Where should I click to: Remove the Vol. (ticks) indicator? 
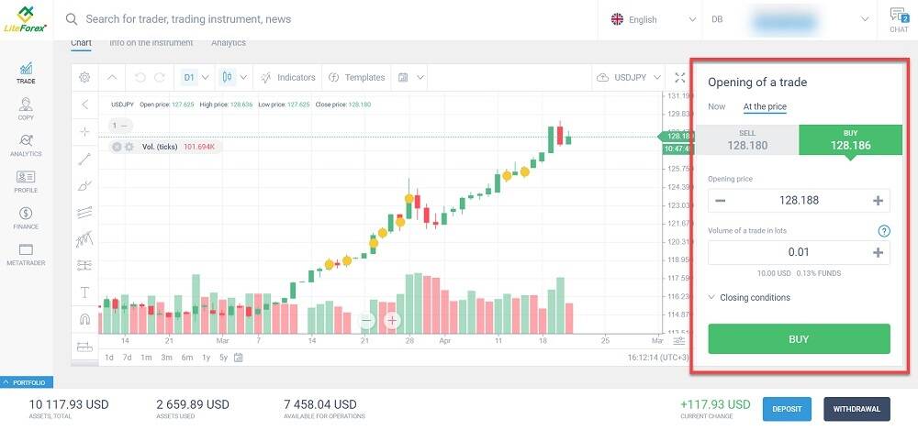point(117,147)
